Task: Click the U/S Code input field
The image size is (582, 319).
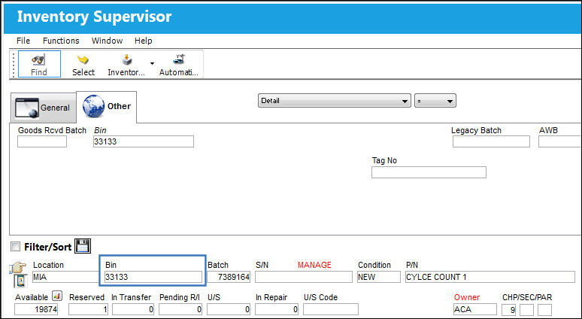Action: (331, 309)
